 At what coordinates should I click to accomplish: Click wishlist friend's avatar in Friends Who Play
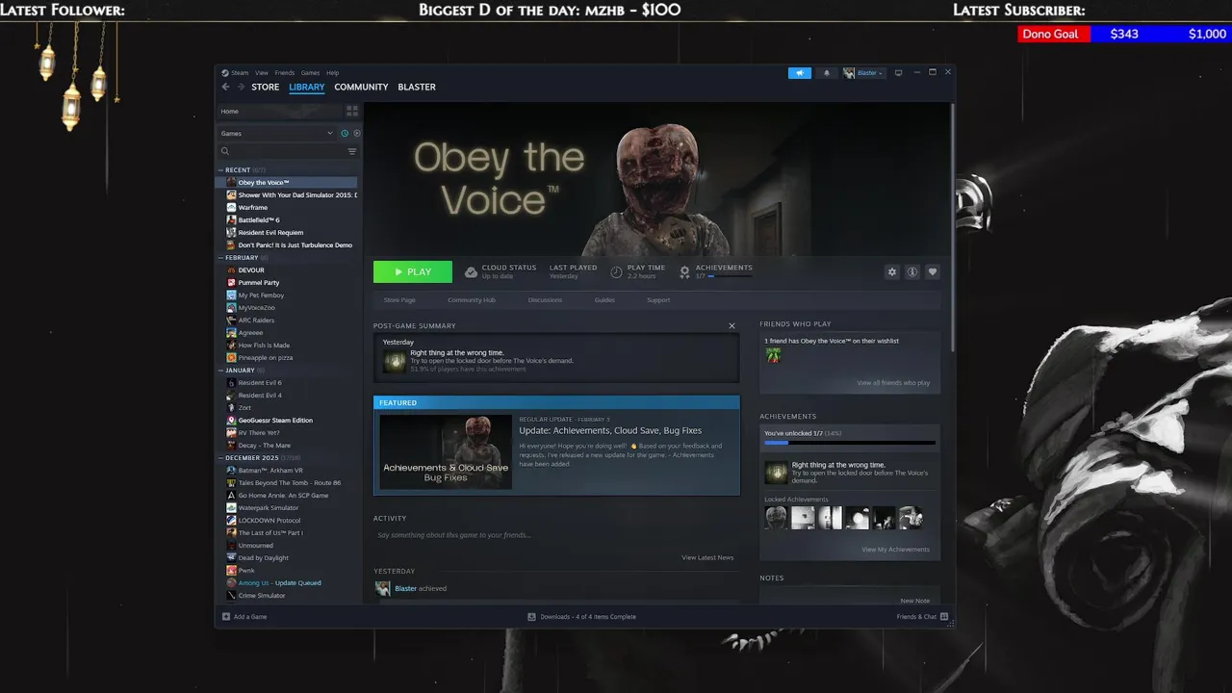pos(773,355)
